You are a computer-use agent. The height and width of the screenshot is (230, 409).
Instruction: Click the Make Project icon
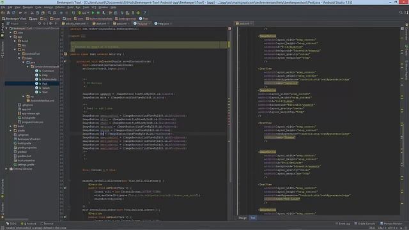point(73,13)
